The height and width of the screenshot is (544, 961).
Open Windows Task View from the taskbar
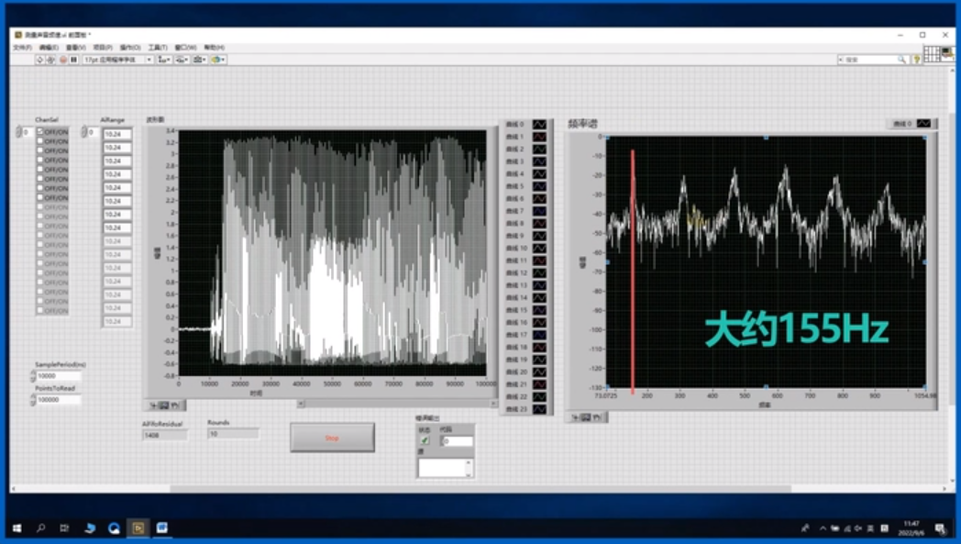[64, 528]
